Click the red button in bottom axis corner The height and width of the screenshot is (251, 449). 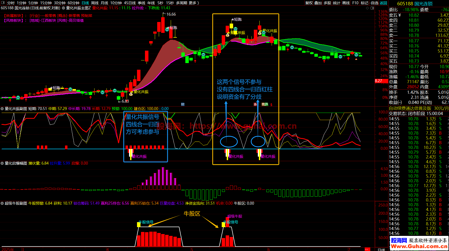click(x=367, y=249)
